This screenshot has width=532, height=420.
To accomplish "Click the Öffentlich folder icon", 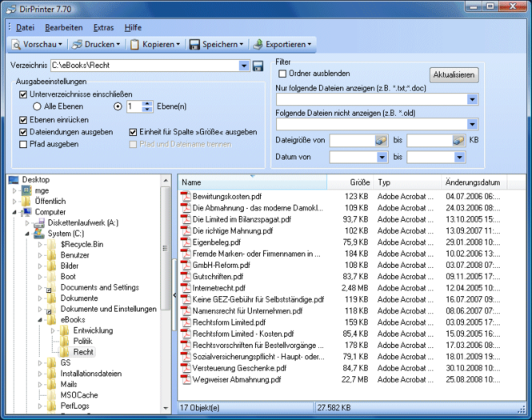I will click(x=27, y=201).
